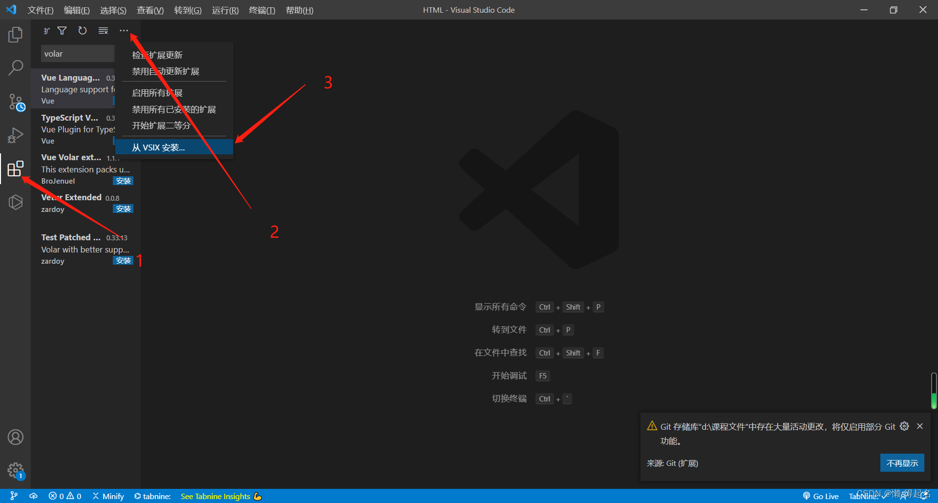This screenshot has width=938, height=503.
Task: Click Minify in the status bar
Action: [108, 496]
